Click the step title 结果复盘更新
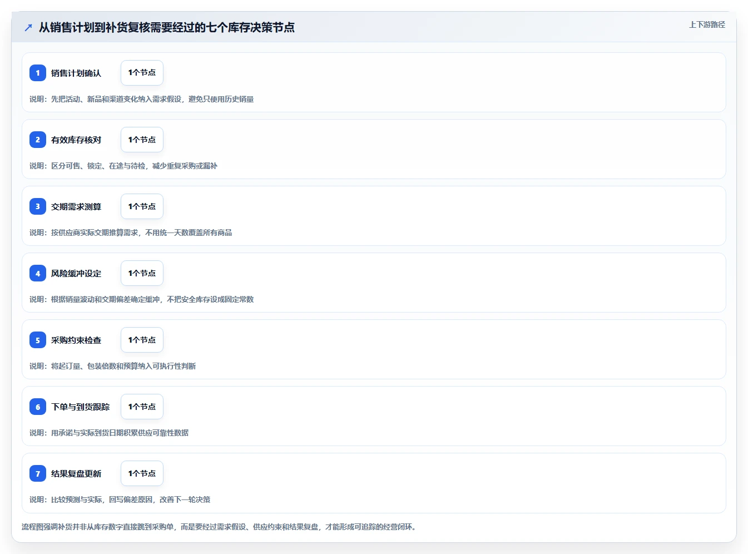This screenshot has height=554, width=748. (x=76, y=473)
